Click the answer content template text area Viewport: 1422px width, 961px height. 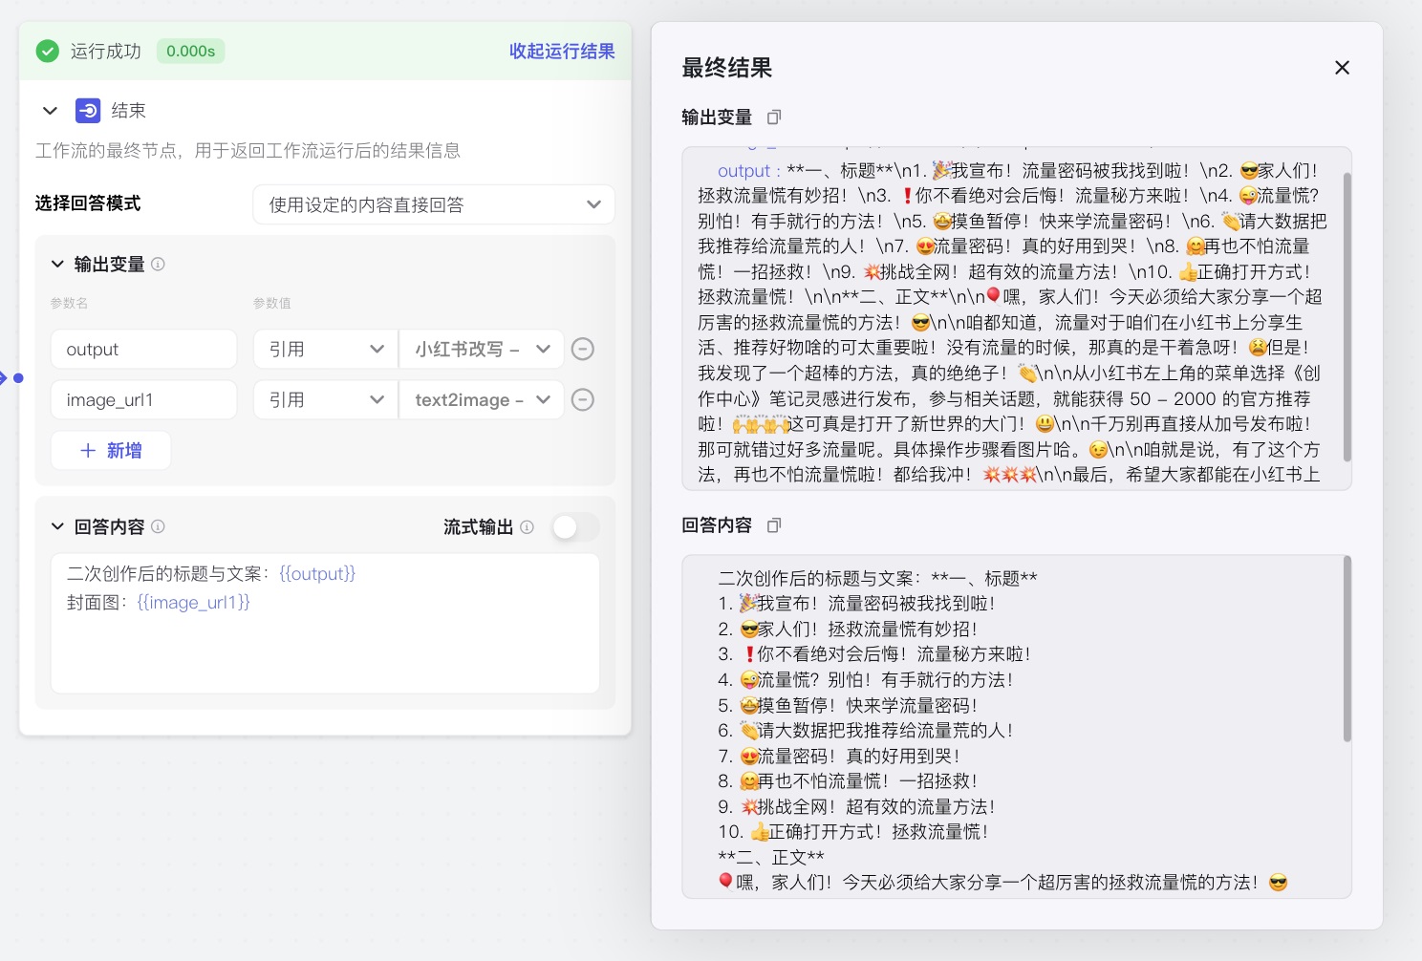326,623
